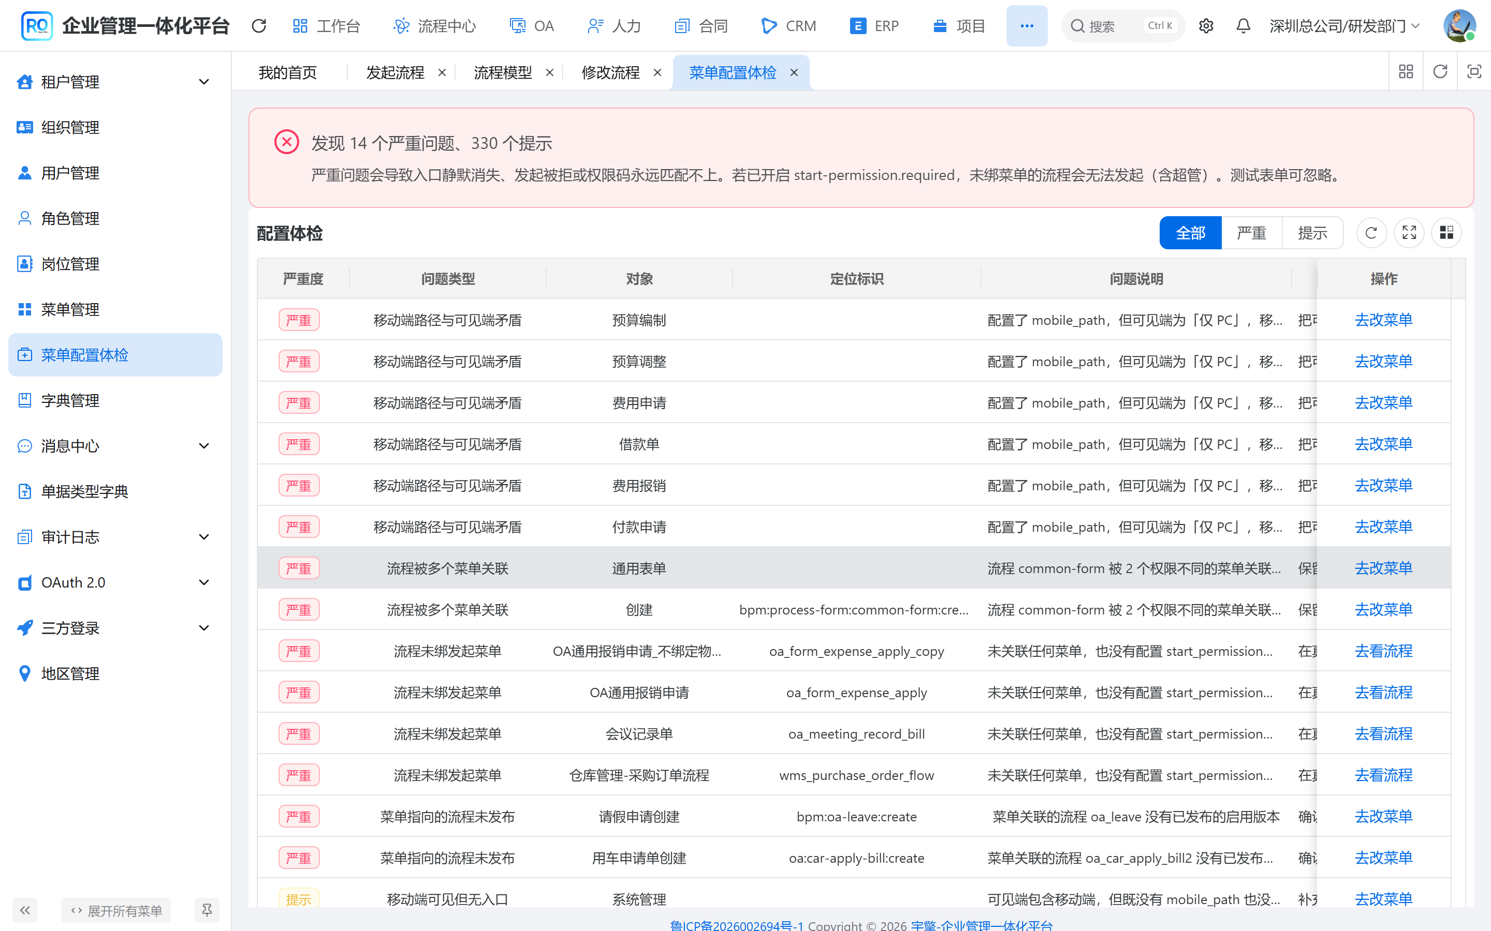1491x931 pixels.
Task: Click the 鲁ICP备2026002694号-1 footer link
Action: tap(736, 925)
